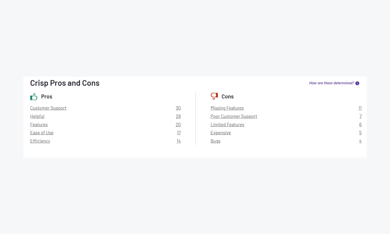The height and width of the screenshot is (234, 390).
Task: Click count 30 next to Customer Support
Action: [x=178, y=108]
